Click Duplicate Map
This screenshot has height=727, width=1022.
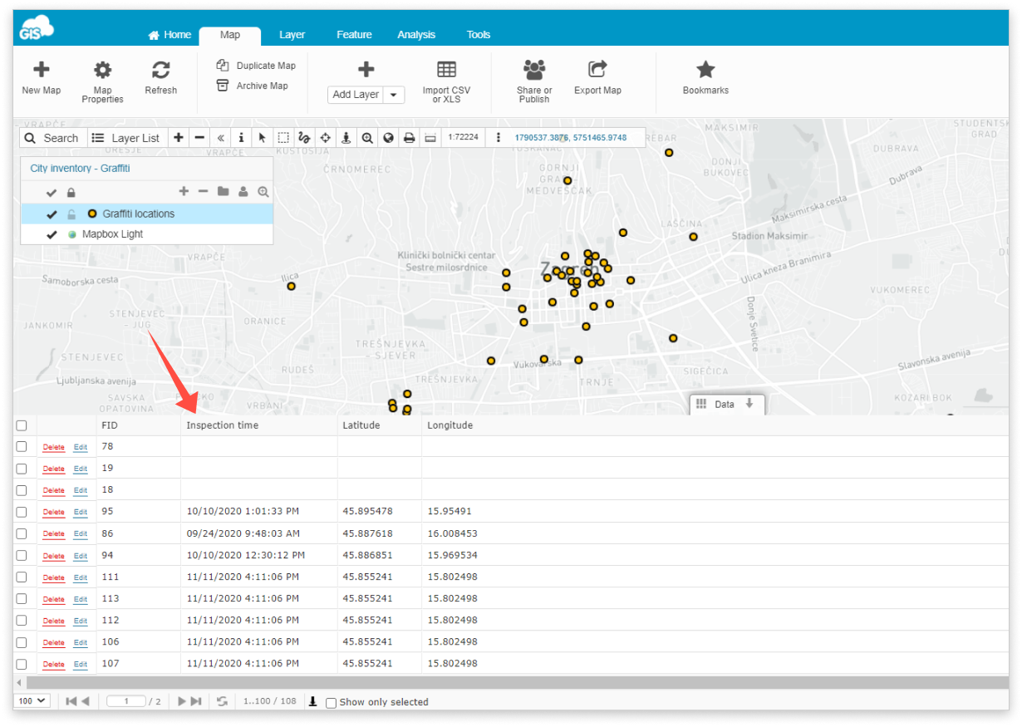point(253,64)
